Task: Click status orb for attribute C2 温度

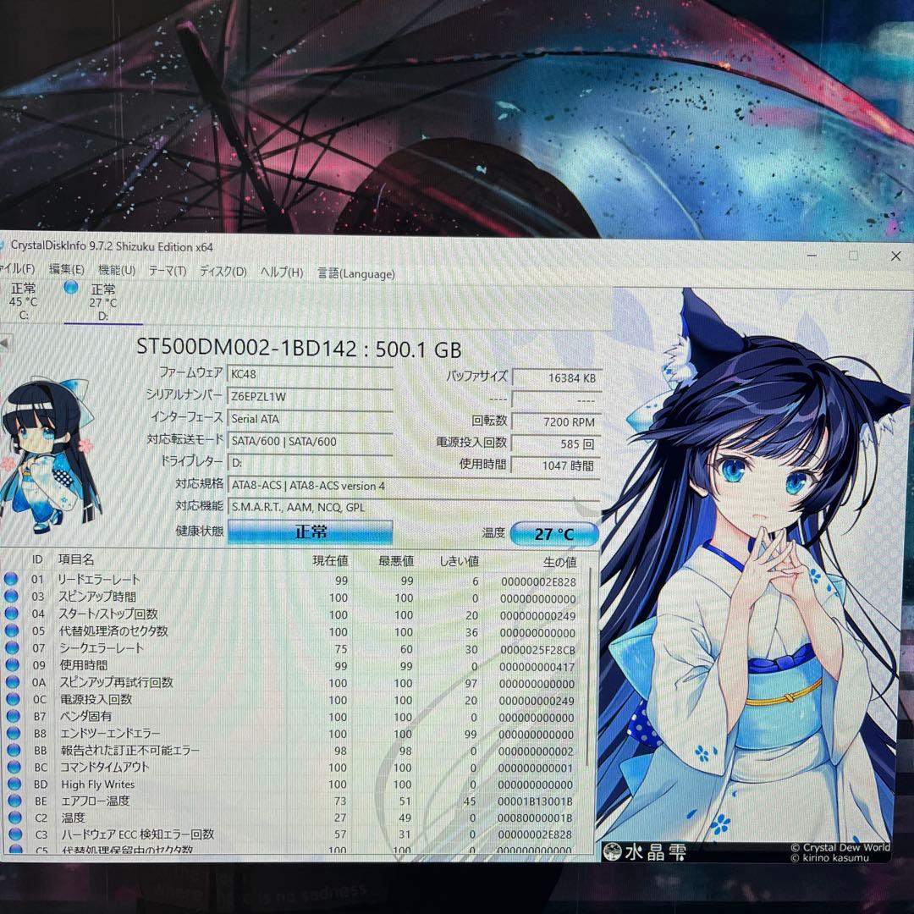Action: (x=15, y=818)
